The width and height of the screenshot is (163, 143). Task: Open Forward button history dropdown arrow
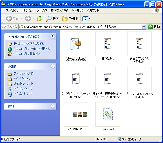(34, 19)
